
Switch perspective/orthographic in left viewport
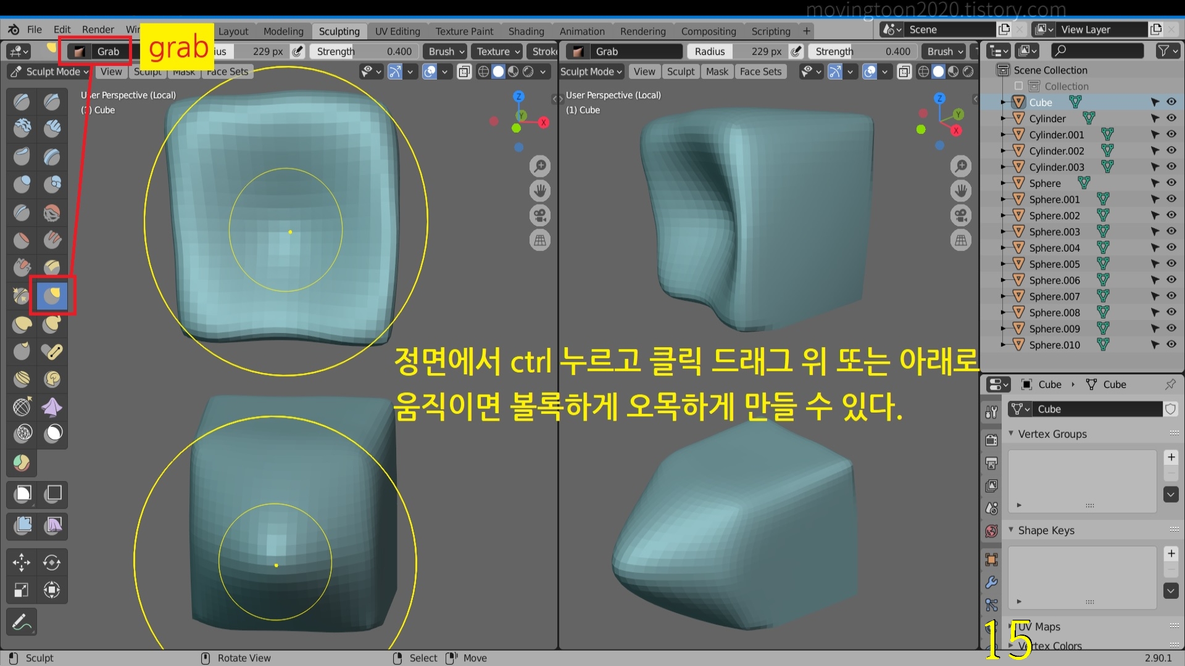tap(540, 240)
